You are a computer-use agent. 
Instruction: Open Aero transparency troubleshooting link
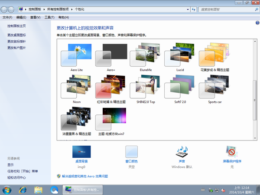click(x=85, y=176)
